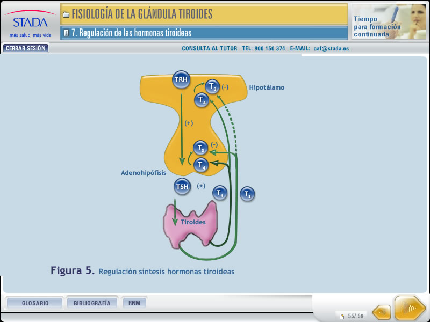Viewport: 430px width, 322px height.
Task: Click the 55/59 page counter
Action: click(356, 316)
